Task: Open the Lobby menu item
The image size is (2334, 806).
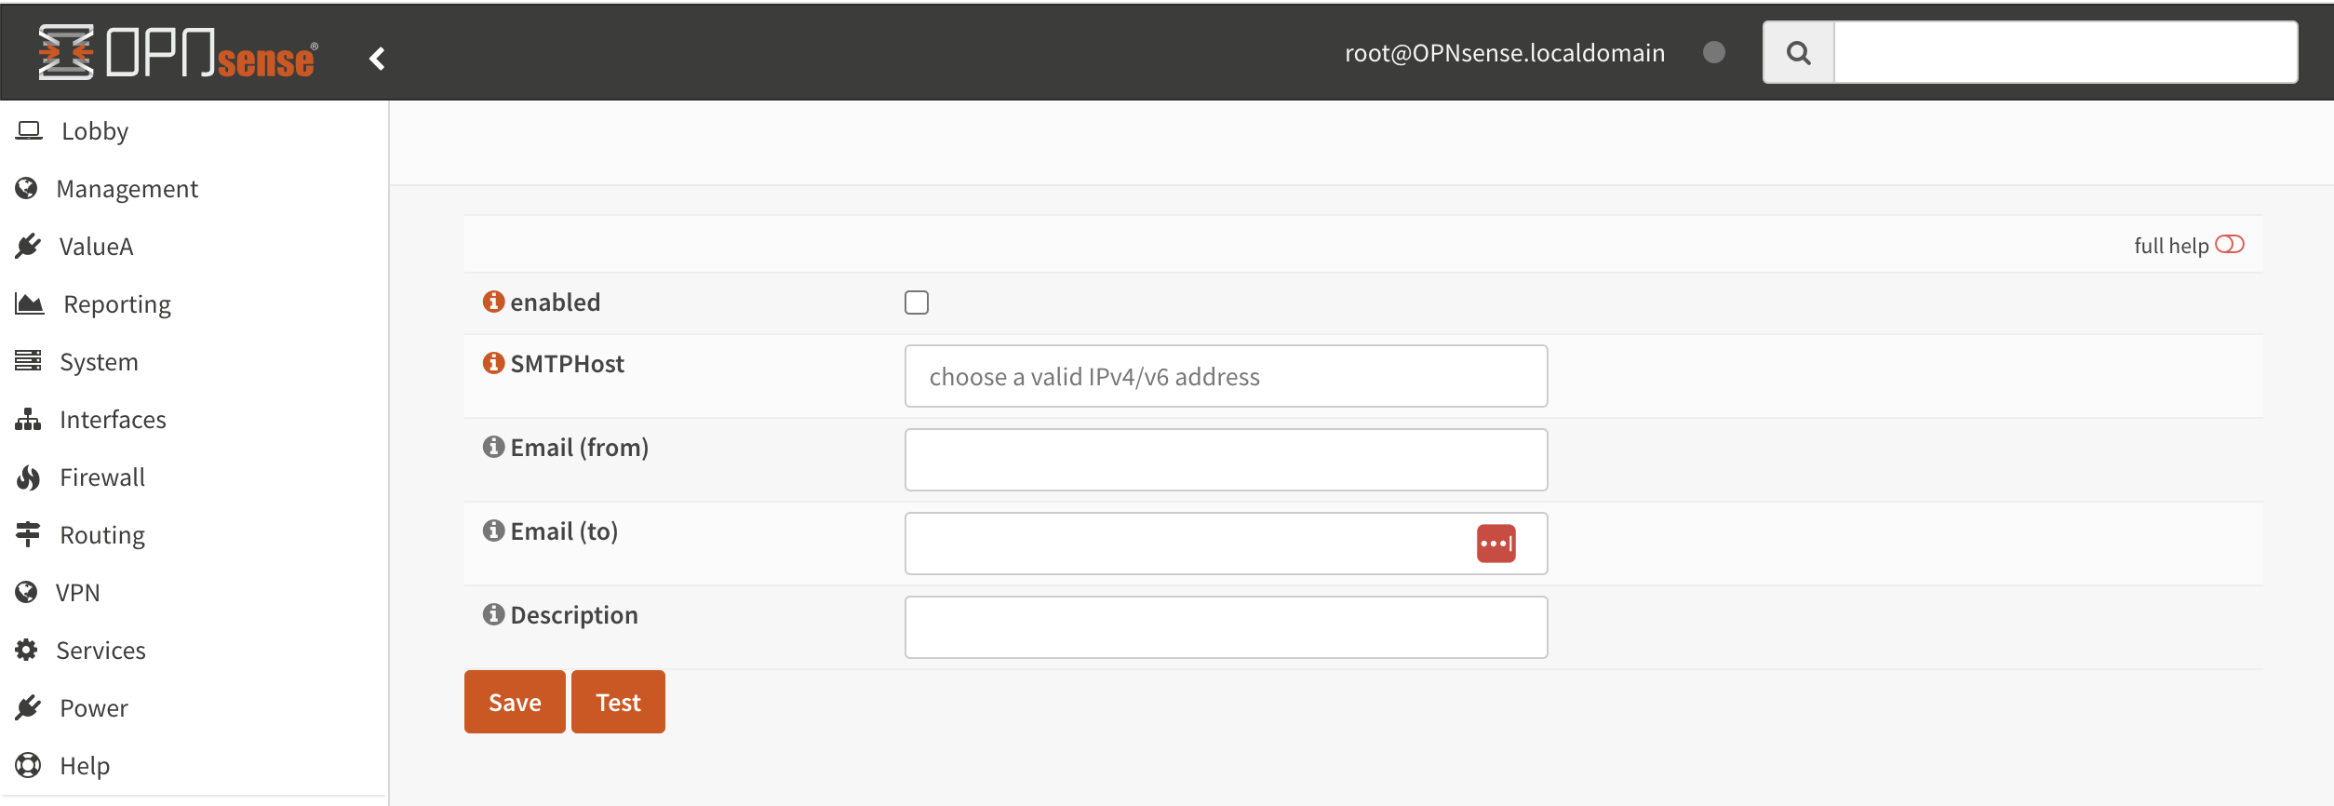Action: coord(94,131)
